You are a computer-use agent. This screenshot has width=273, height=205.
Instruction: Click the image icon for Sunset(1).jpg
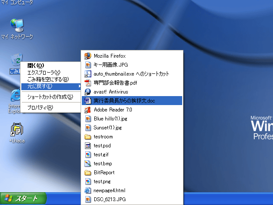[x=88, y=128]
